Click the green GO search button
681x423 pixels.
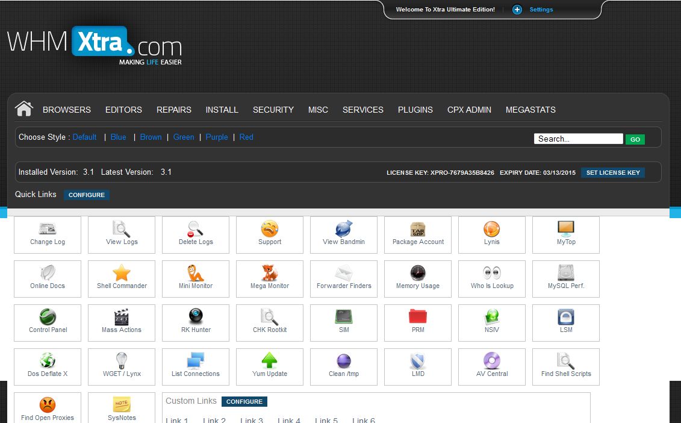coord(635,139)
